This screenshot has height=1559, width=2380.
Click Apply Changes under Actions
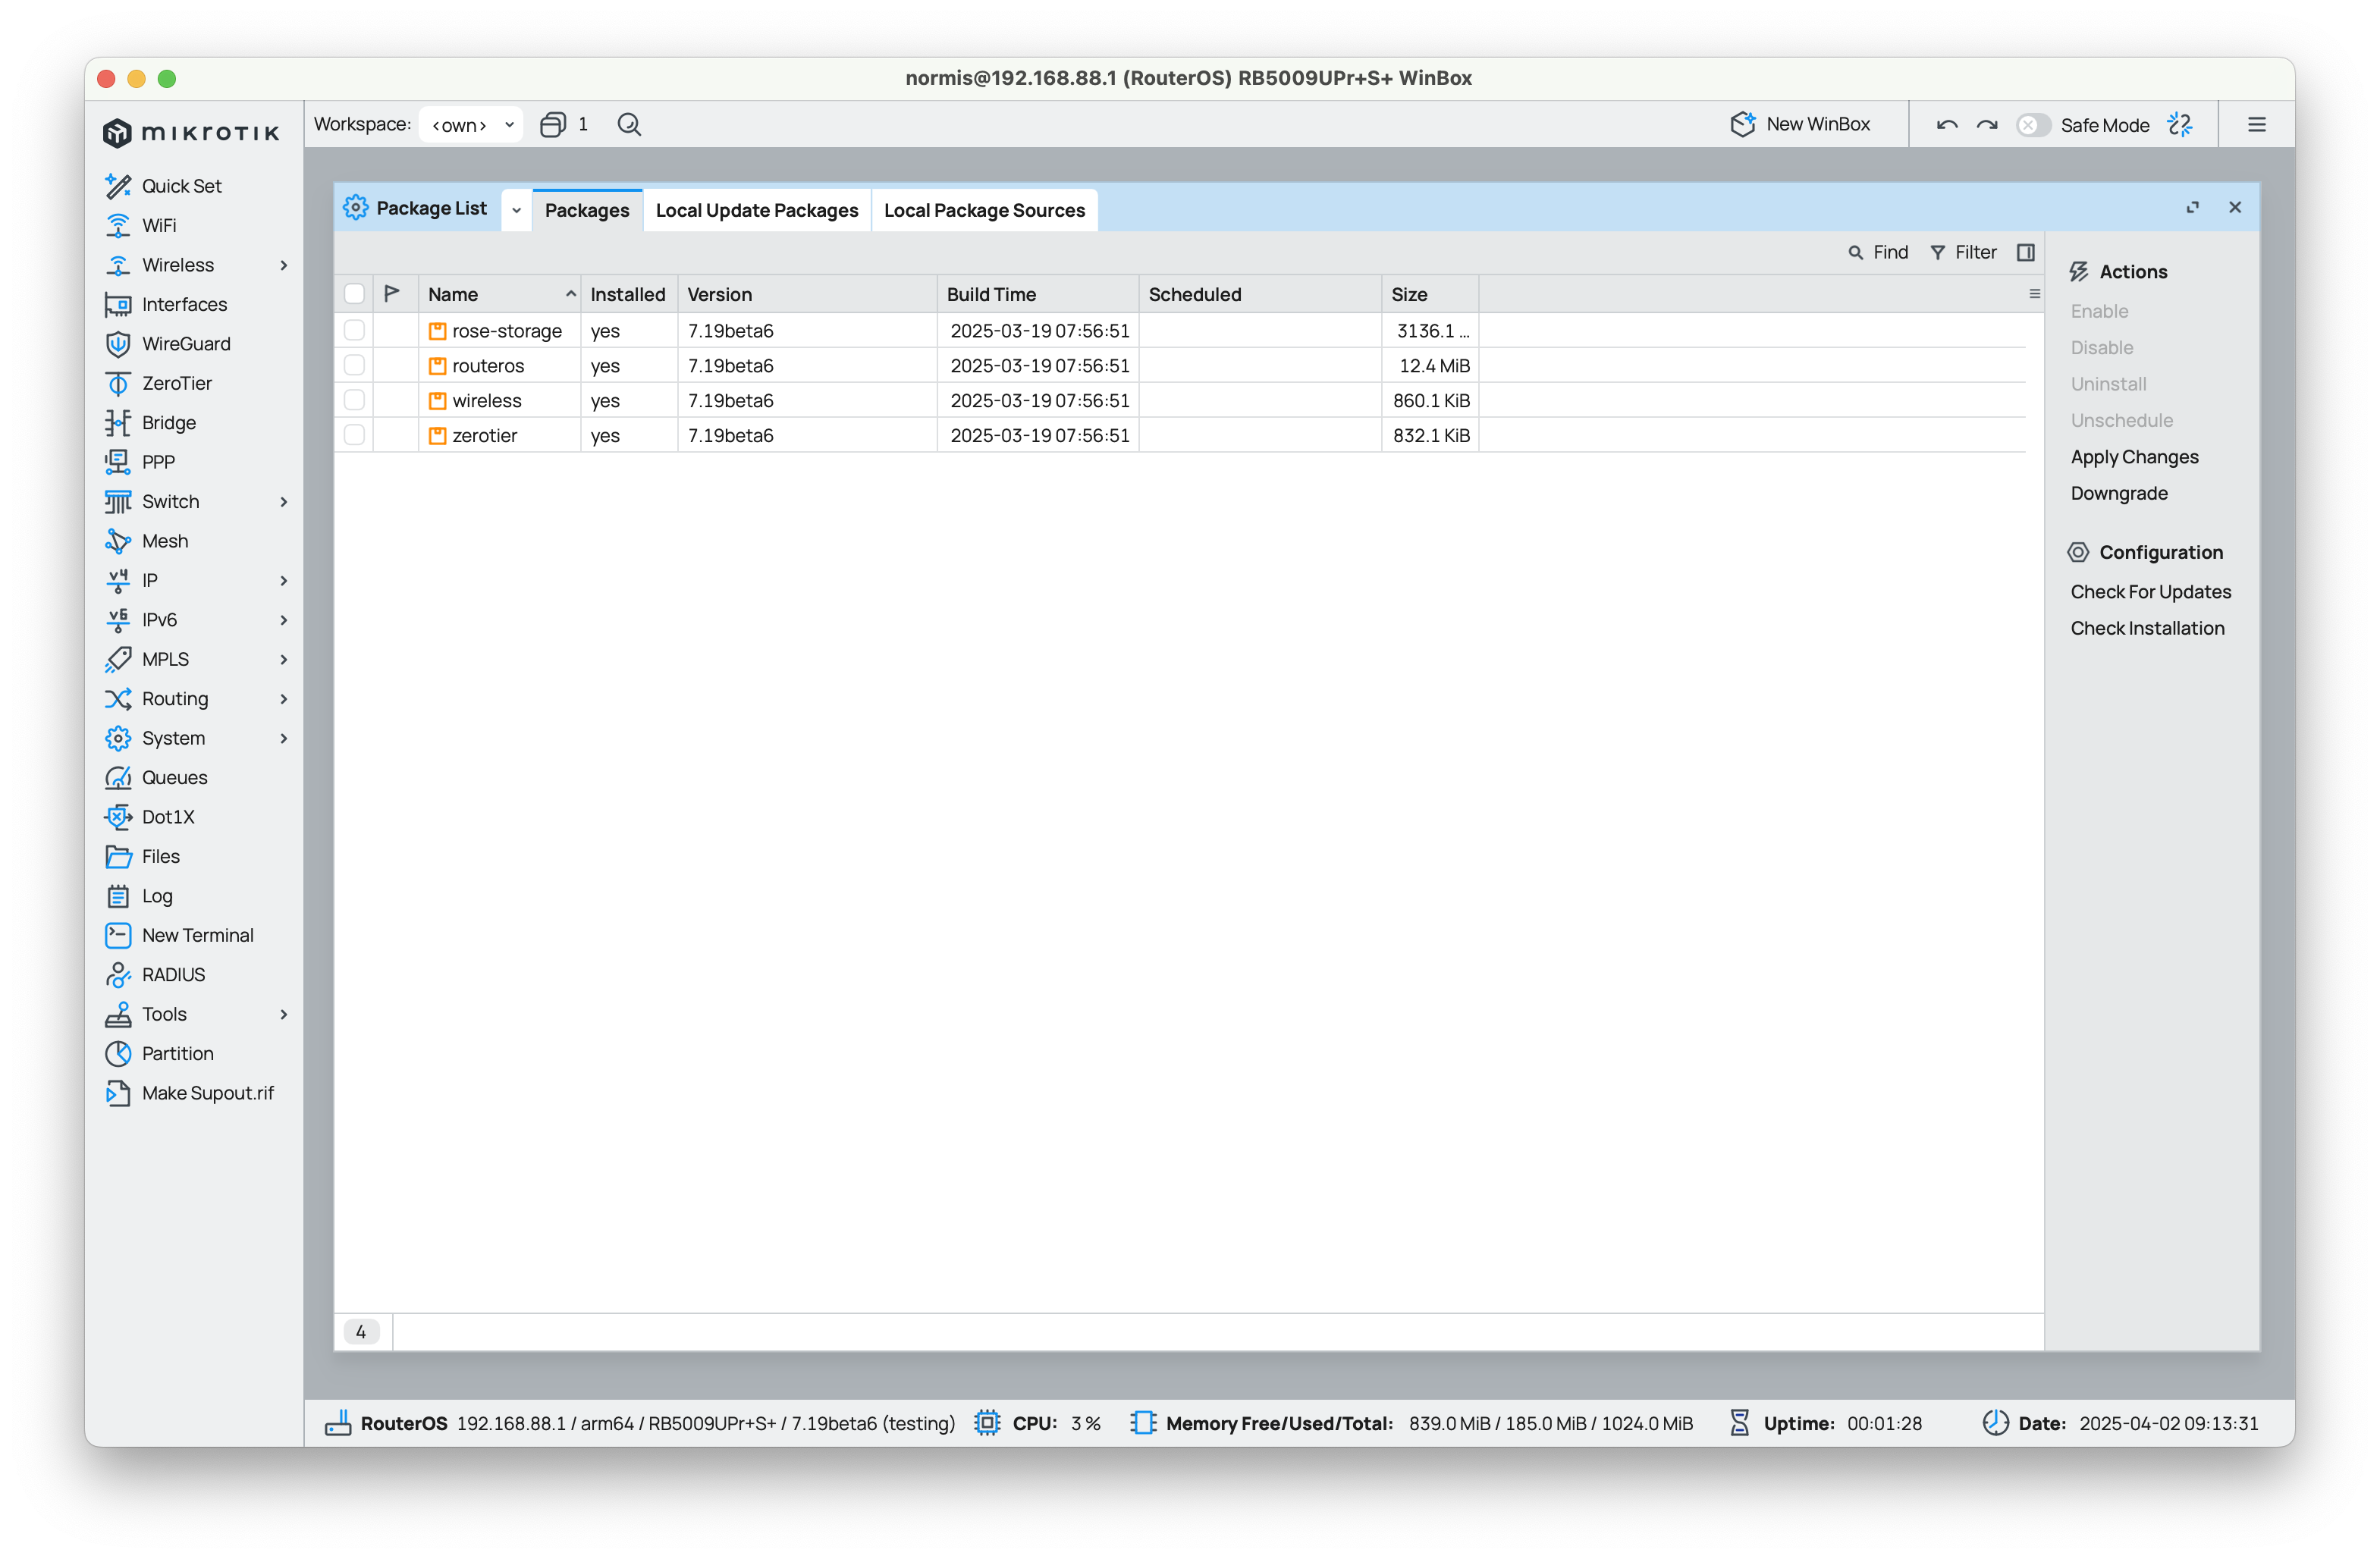(2134, 457)
